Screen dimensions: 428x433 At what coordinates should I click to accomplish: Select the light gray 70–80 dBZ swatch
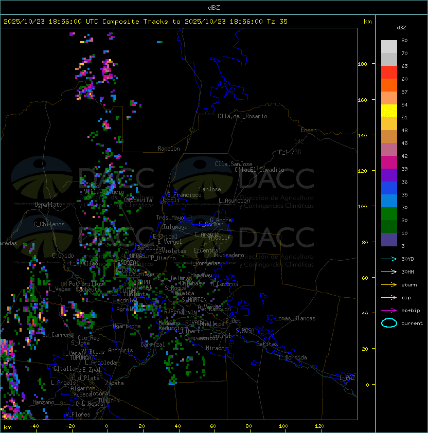click(389, 46)
